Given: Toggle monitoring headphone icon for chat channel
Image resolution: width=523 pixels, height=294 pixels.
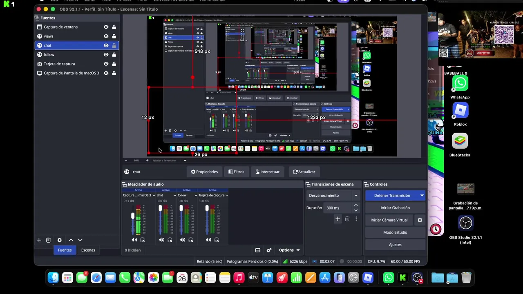Looking at the screenshot, I should tap(170, 240).
